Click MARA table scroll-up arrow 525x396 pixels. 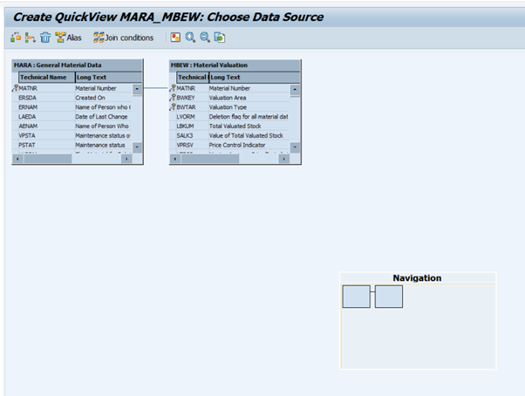(137, 89)
